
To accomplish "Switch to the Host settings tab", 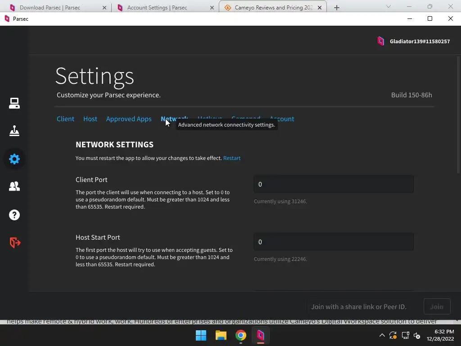I will coord(90,119).
